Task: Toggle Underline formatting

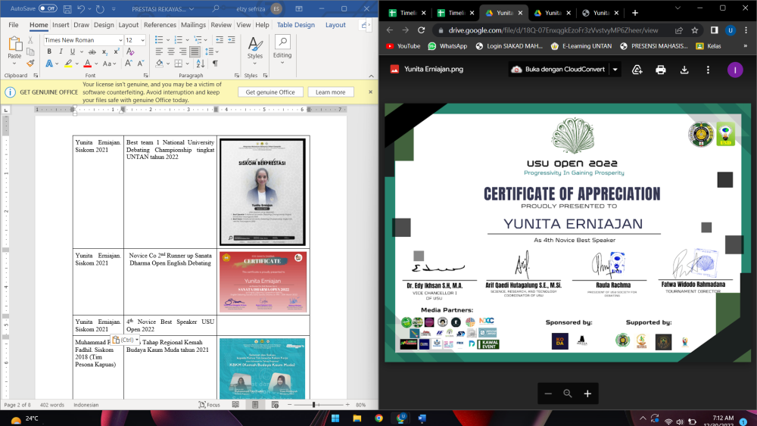Action: [73, 51]
